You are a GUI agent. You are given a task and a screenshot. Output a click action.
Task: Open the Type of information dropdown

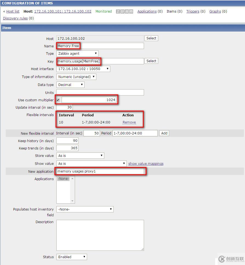pyautogui.click(x=76, y=77)
